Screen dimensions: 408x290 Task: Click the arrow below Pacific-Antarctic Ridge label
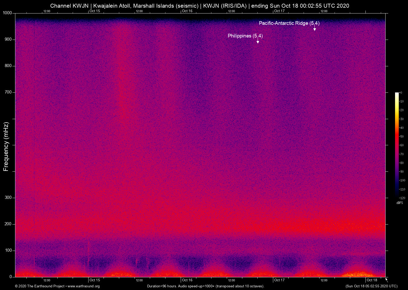click(x=314, y=28)
